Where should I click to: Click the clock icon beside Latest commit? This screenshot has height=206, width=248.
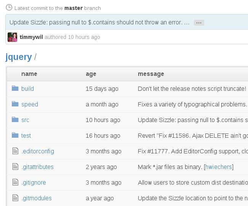(x=9, y=8)
